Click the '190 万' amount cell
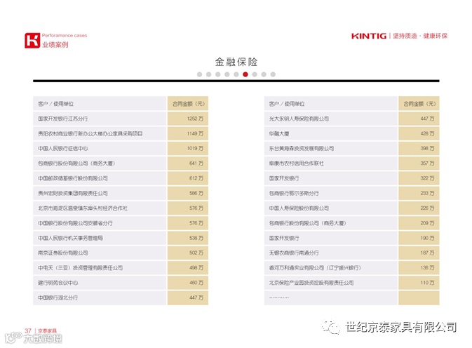The image size is (472, 348). click(x=419, y=238)
